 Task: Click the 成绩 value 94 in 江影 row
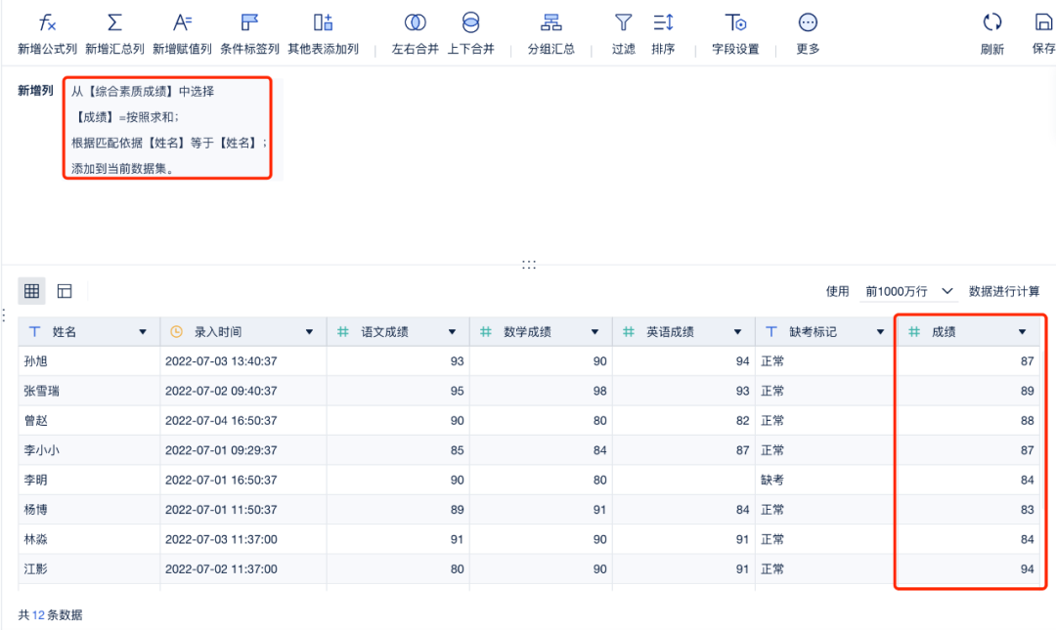(968, 568)
